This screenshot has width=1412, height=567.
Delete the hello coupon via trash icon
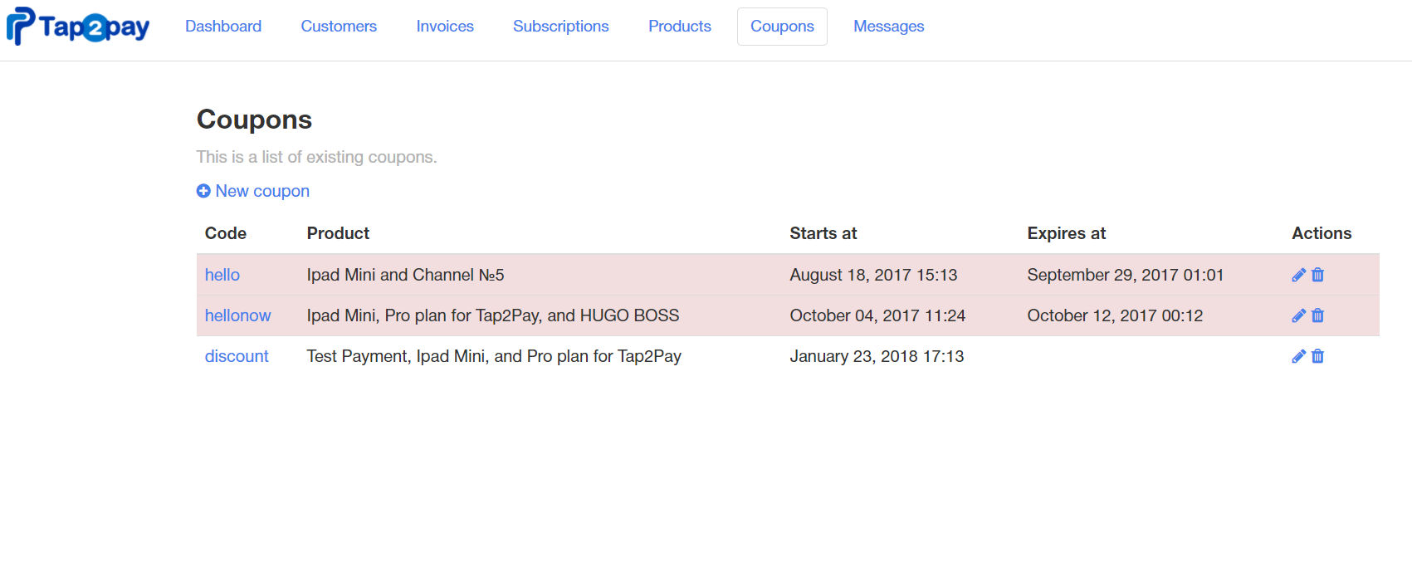[1317, 275]
